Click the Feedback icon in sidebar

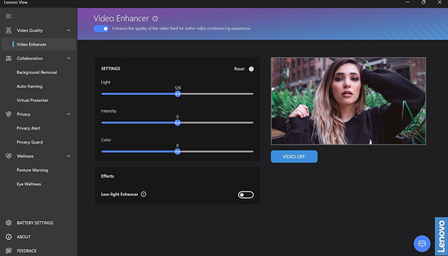[9, 251]
